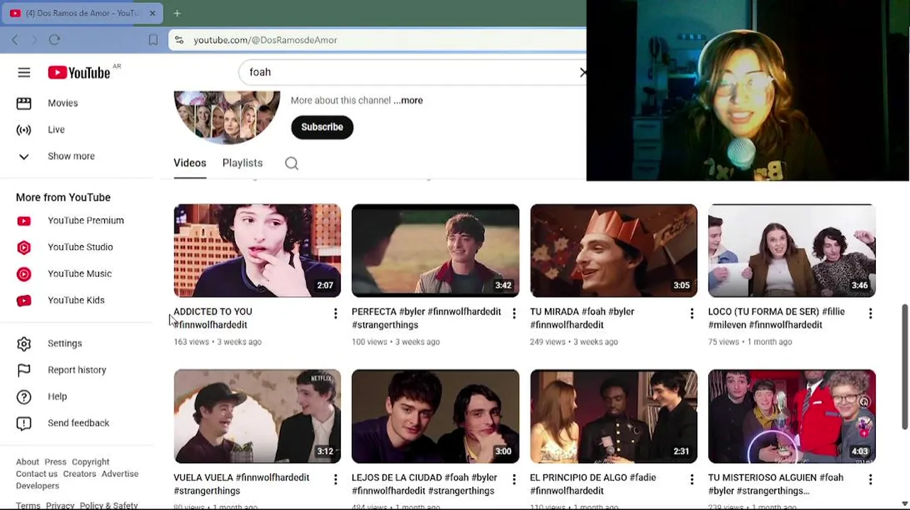This screenshot has width=910, height=510.
Task: Subscribe to the channel
Action: (x=322, y=127)
